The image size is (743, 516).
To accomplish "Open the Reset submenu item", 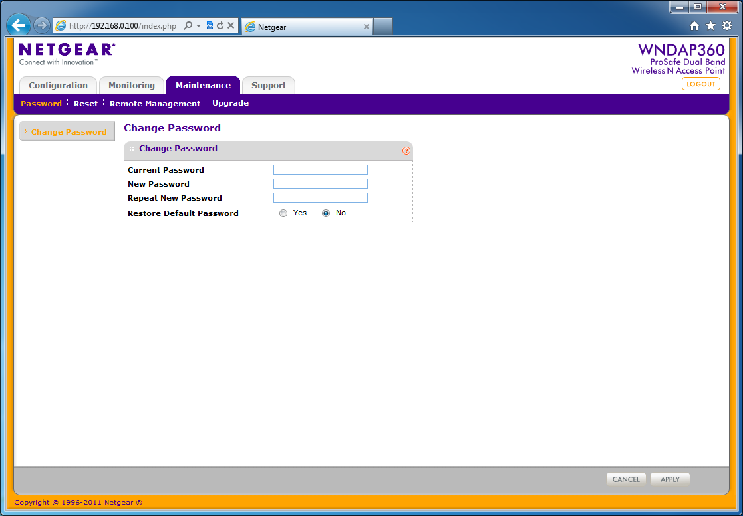I will [86, 104].
